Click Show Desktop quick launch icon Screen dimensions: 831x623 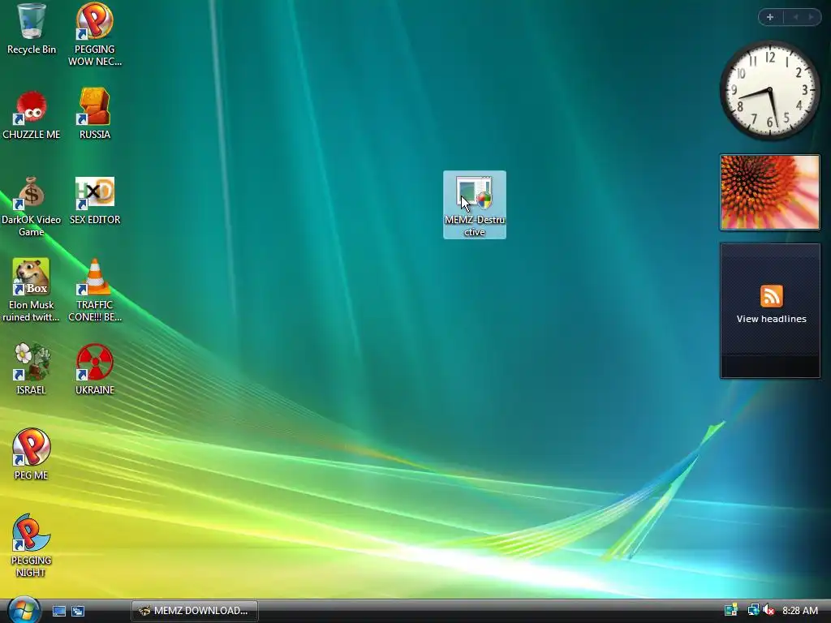[59, 611]
